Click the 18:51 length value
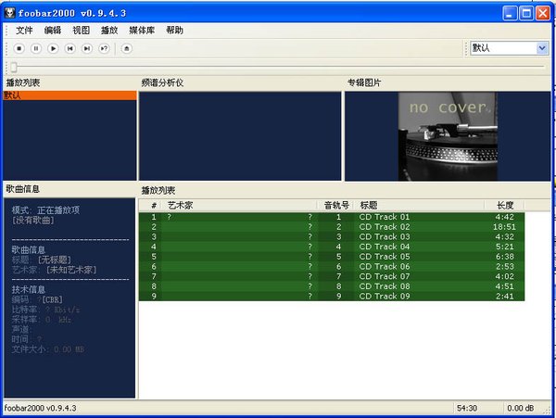 coord(504,227)
